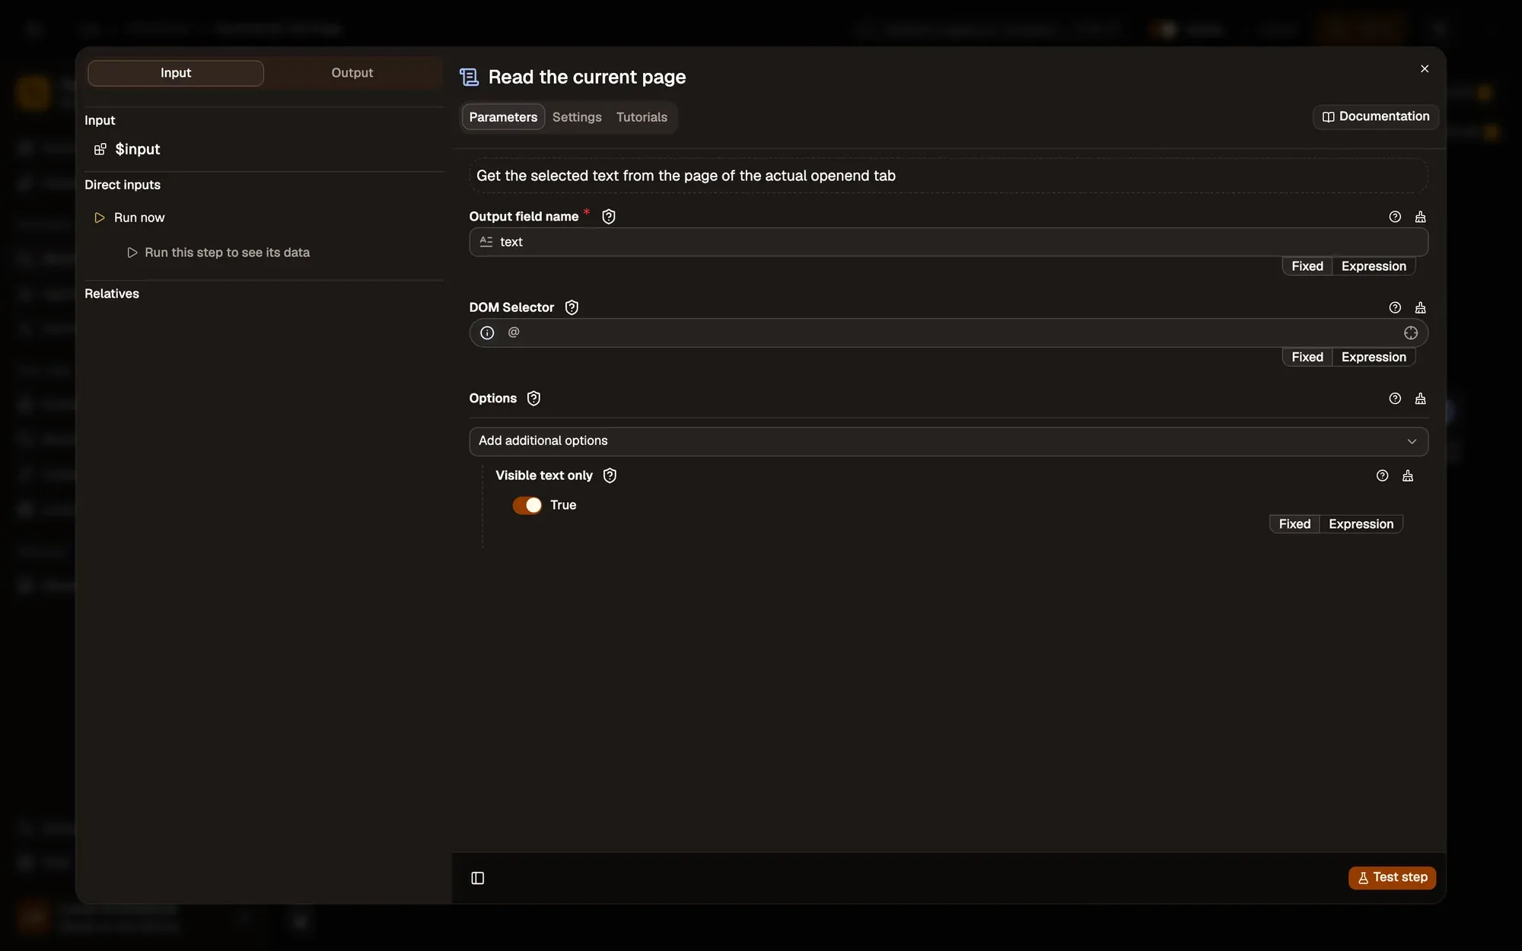Click the True label beside the switch
This screenshot has height=951, width=1522.
(x=563, y=505)
